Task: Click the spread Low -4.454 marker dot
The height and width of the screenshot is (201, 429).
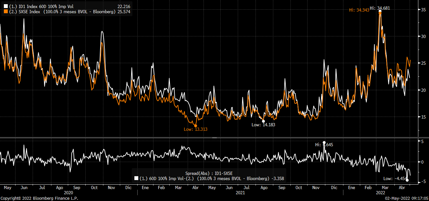Action: [x=407, y=180]
